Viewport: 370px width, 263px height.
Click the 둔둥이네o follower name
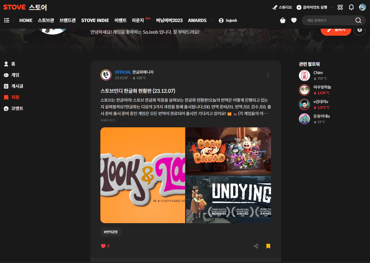tap(321, 116)
